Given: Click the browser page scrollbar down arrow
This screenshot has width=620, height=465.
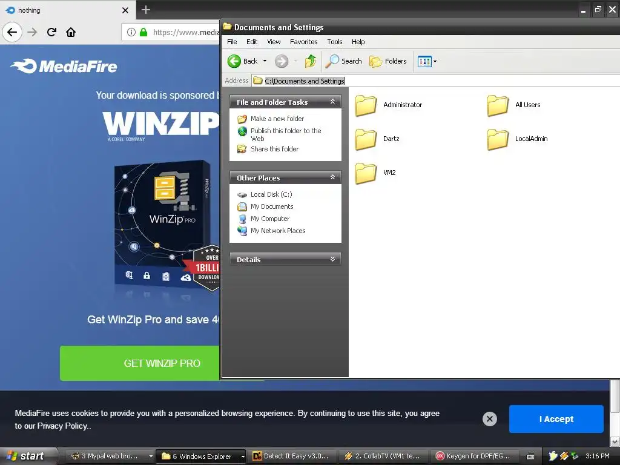Looking at the screenshot, I should point(615,441).
